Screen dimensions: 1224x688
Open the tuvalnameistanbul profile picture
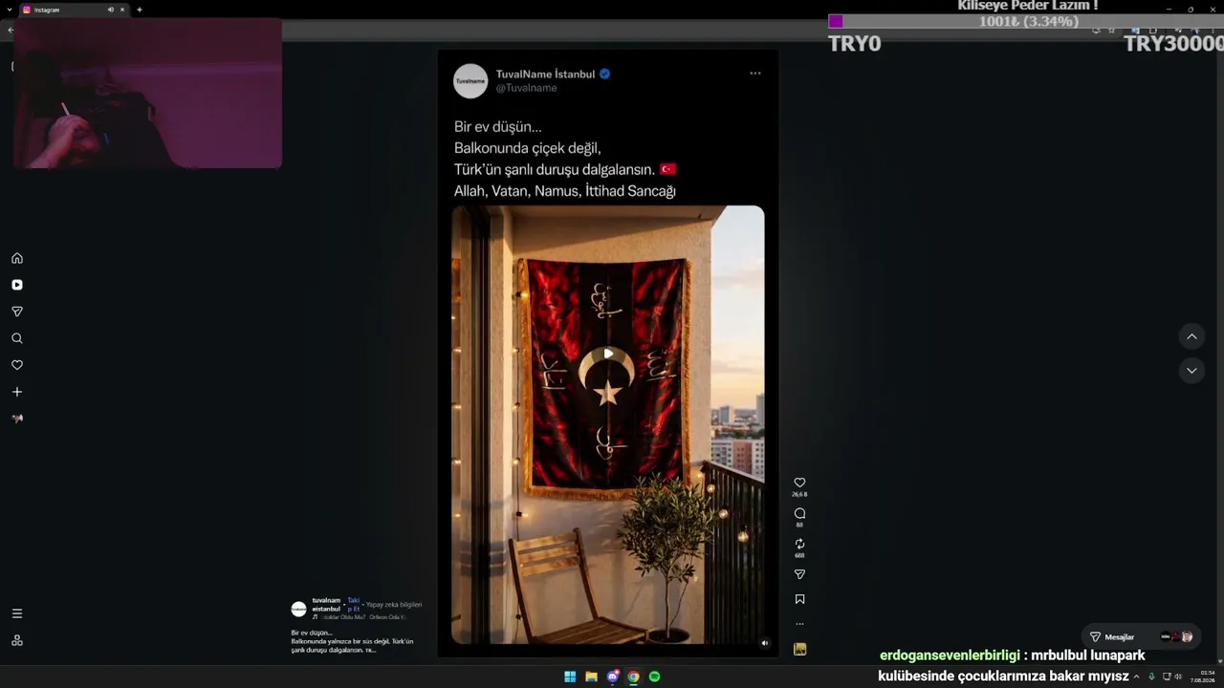[x=298, y=609]
